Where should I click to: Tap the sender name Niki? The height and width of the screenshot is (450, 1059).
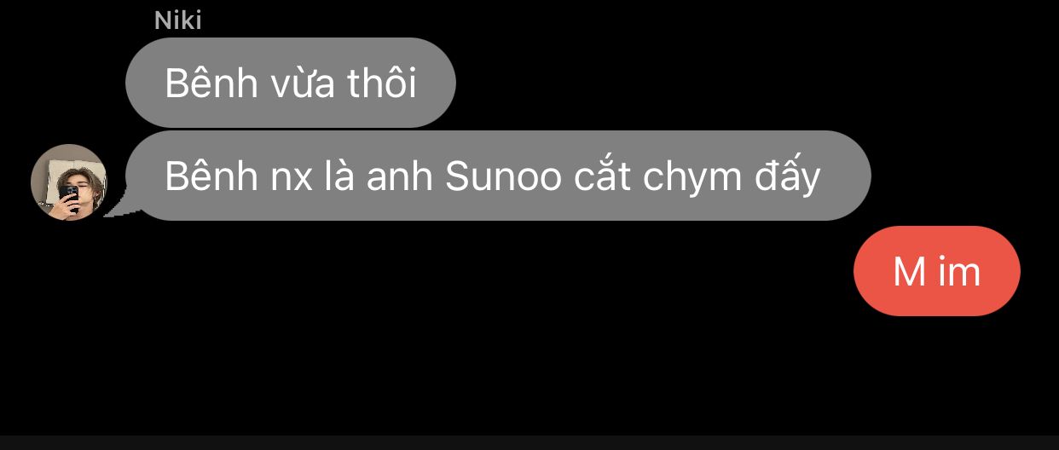[x=178, y=20]
